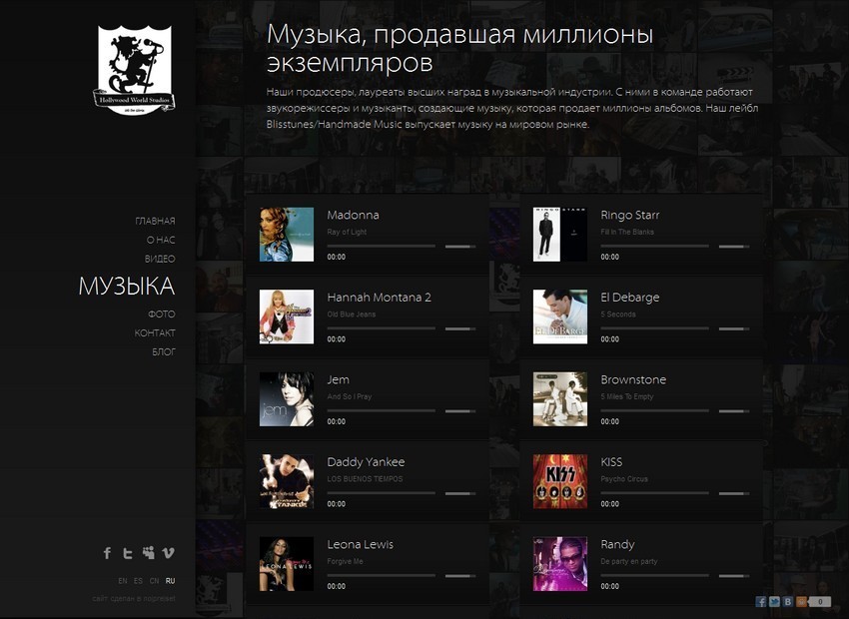Switch site language to EN
The image size is (849, 619).
(123, 581)
